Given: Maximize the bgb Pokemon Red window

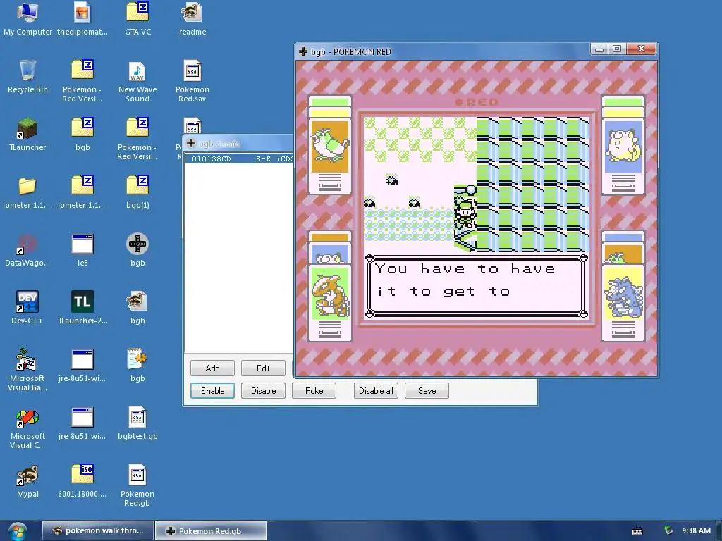Looking at the screenshot, I should click(618, 49).
